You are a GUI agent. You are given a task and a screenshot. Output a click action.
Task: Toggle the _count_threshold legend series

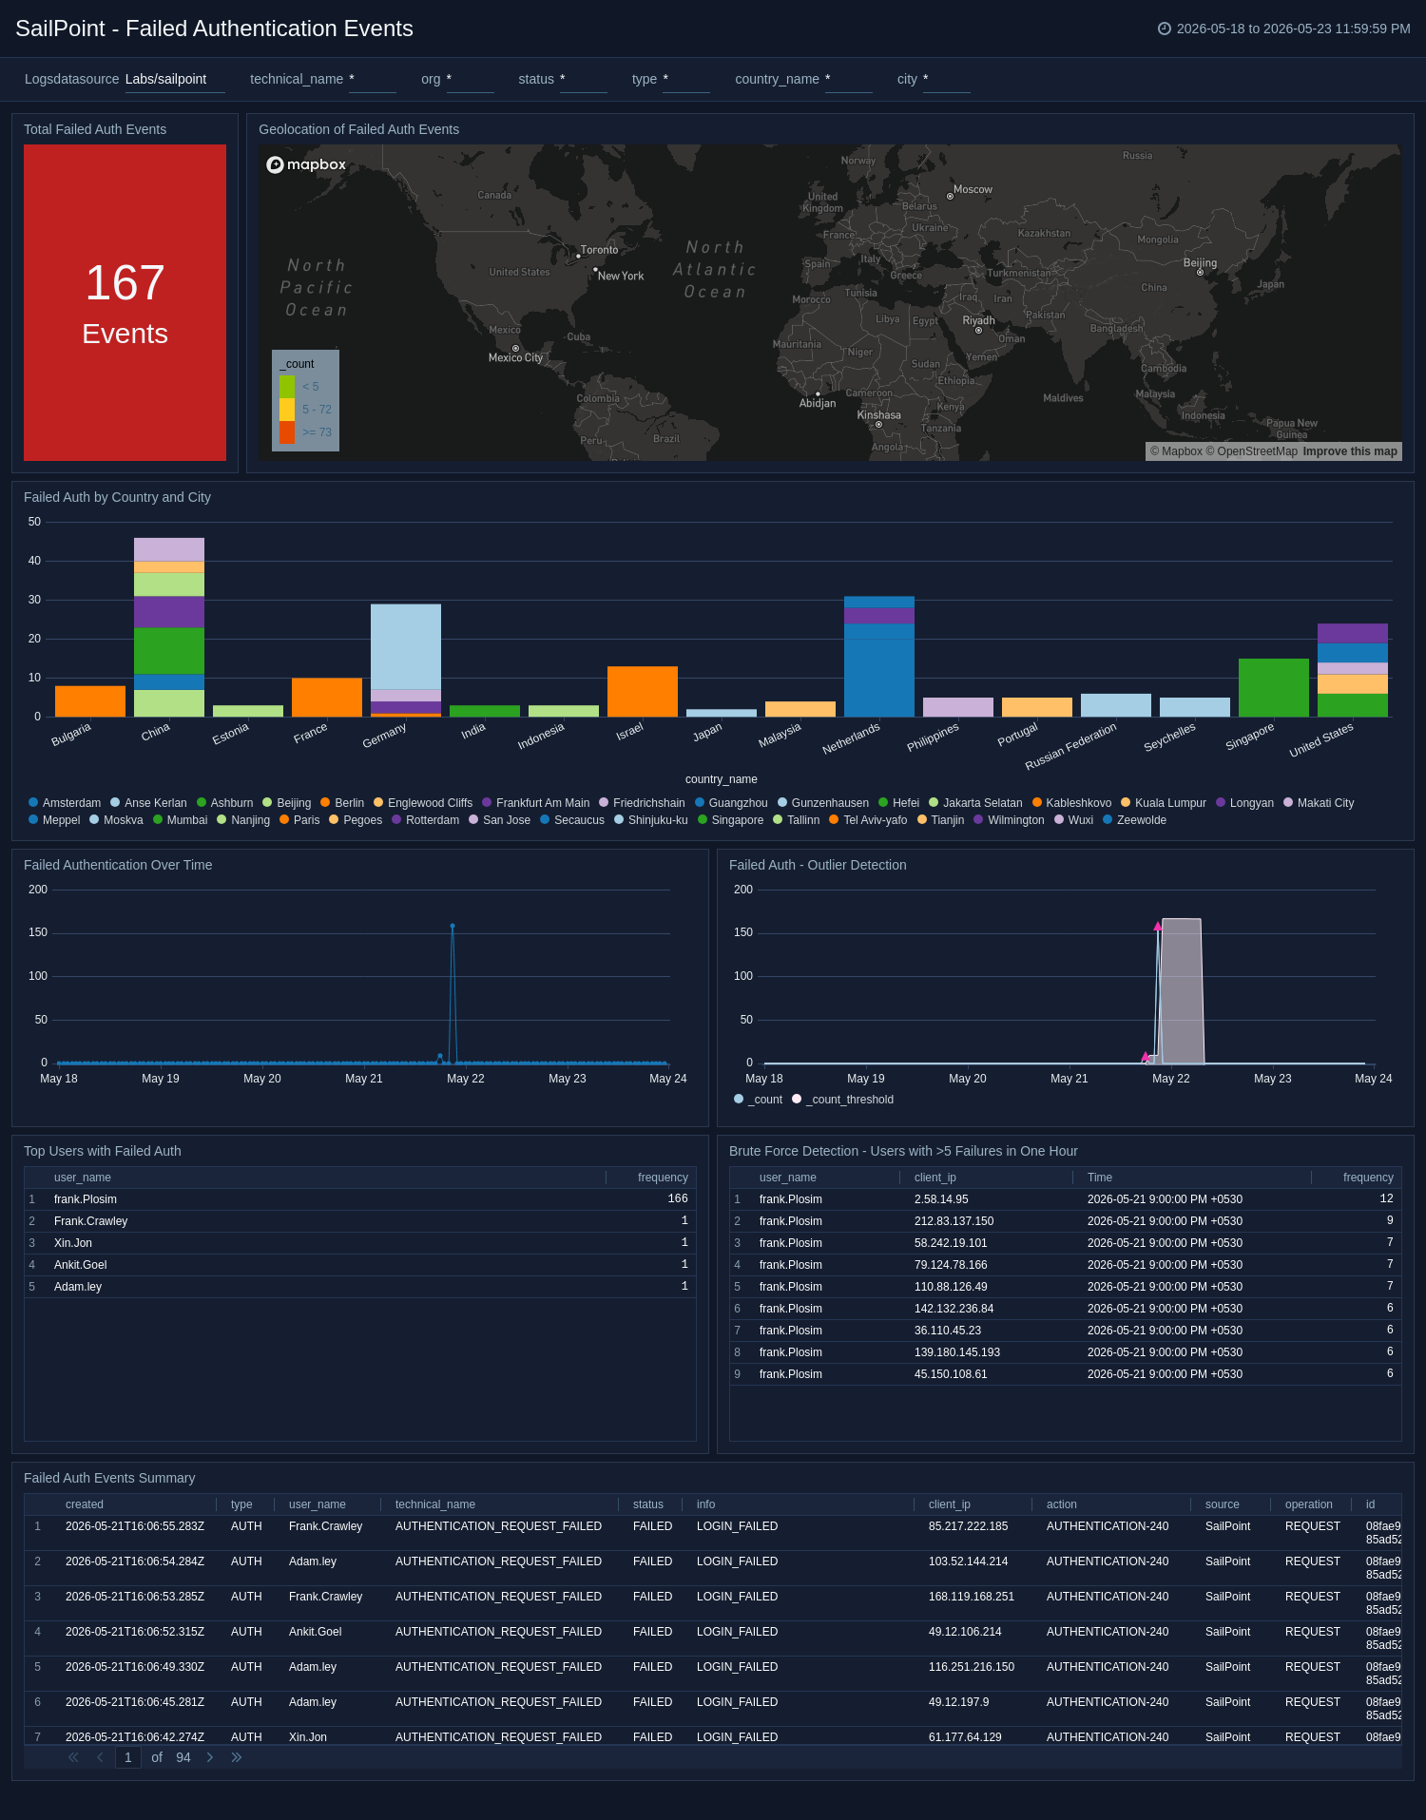coord(842,1100)
